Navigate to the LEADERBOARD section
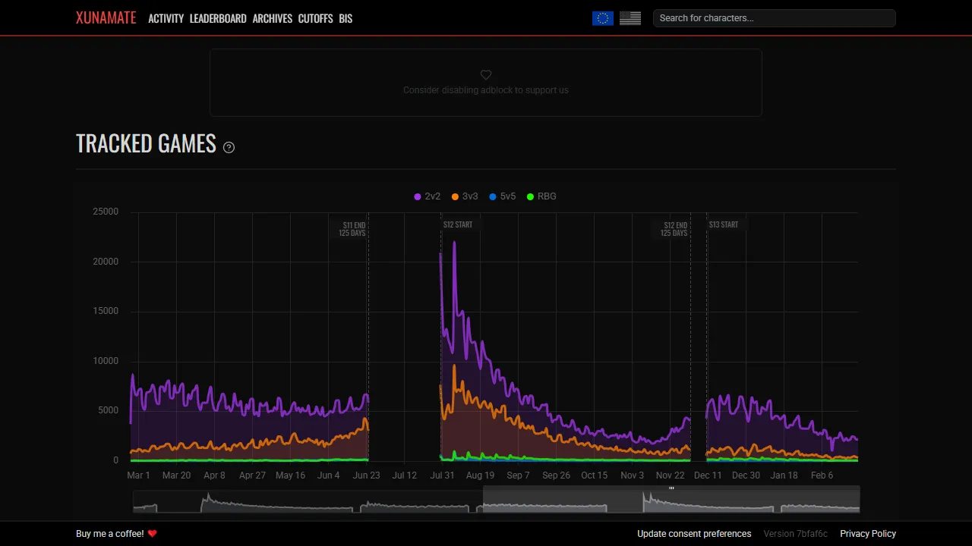The width and height of the screenshot is (972, 546). pyautogui.click(x=218, y=18)
